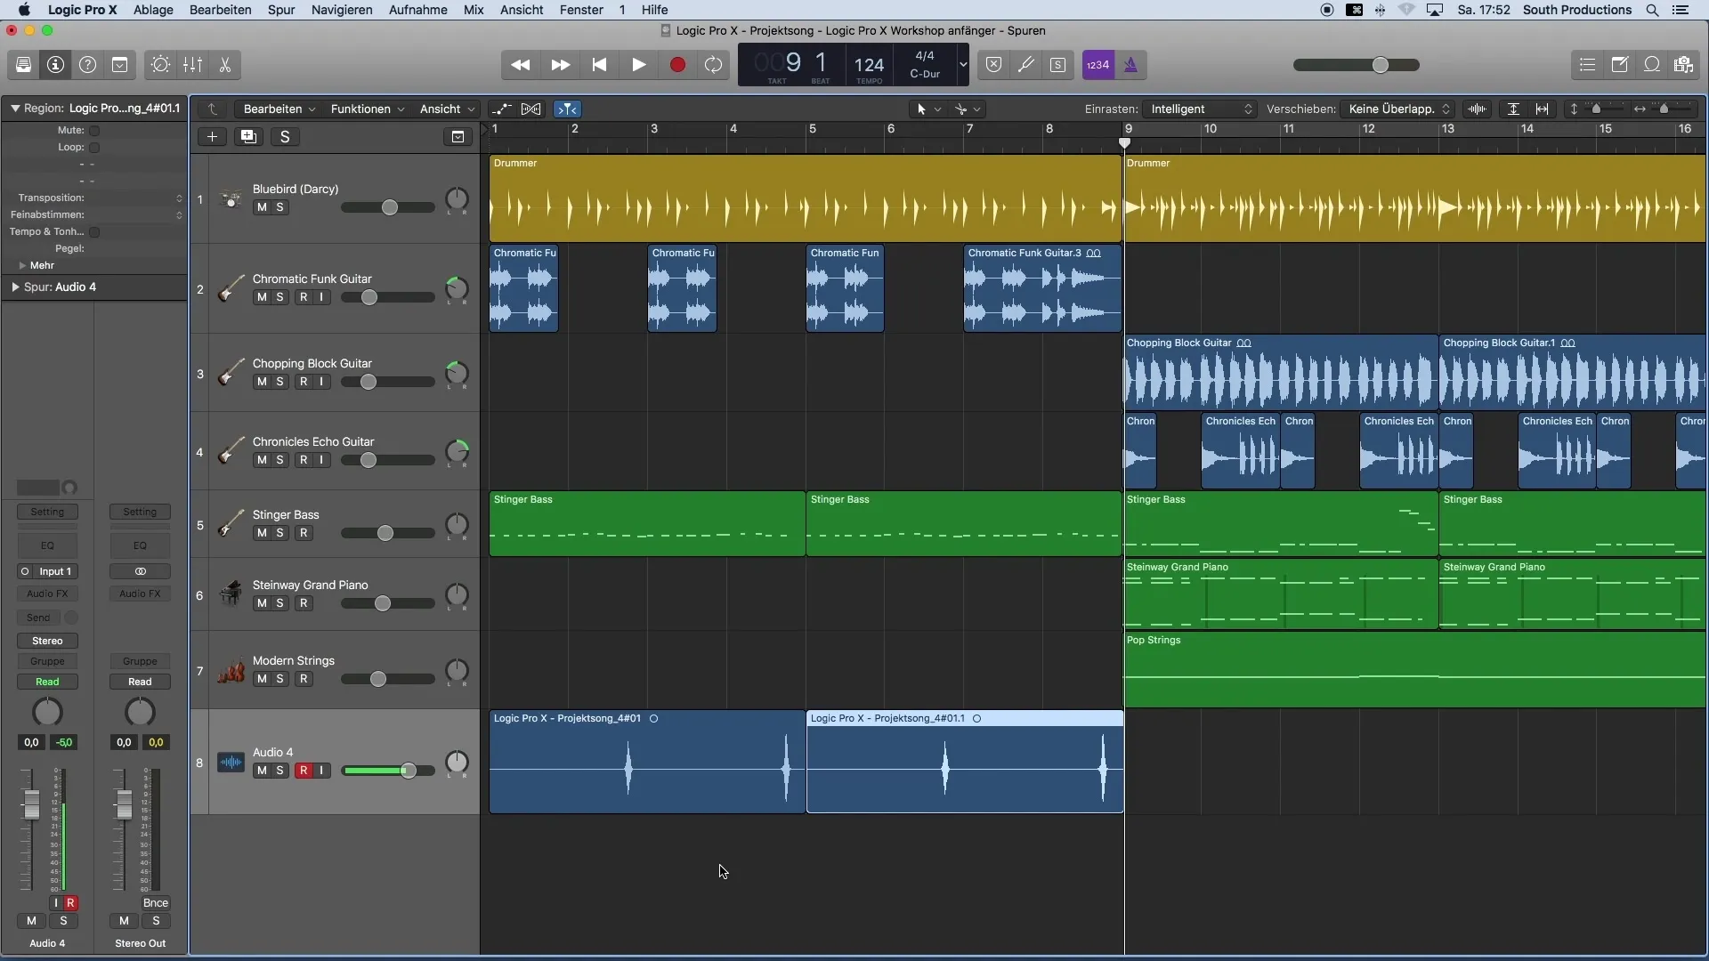Toggle the Automation view icon
This screenshot has width=1709, height=961.
[502, 109]
